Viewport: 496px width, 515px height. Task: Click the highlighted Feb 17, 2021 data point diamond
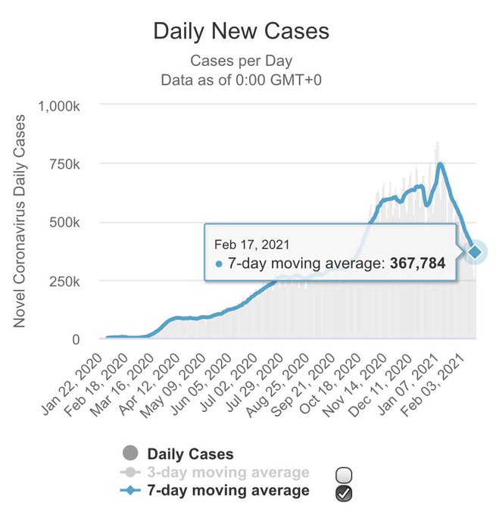click(475, 252)
